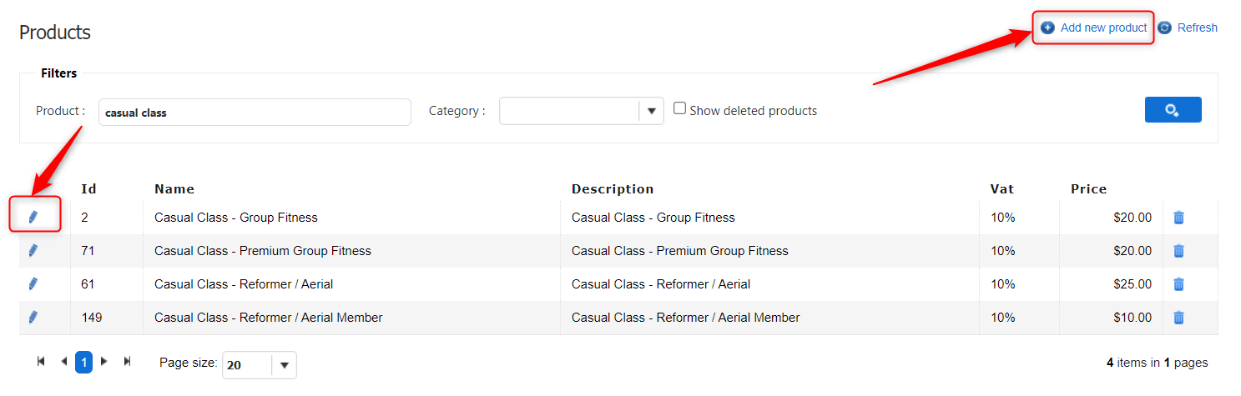1241x396 pixels.
Task: Delete Casual Class - Reformer / Aerial Member
Action: (1178, 318)
